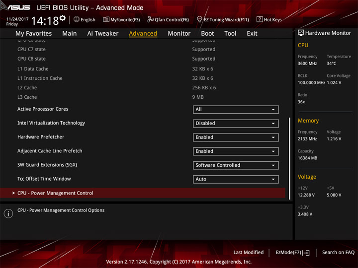Switch to the Tool tab
Screen dimensions: 358x268
(x=230, y=34)
